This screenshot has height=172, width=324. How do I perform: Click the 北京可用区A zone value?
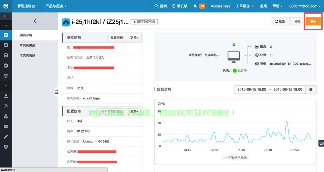(x=95, y=57)
